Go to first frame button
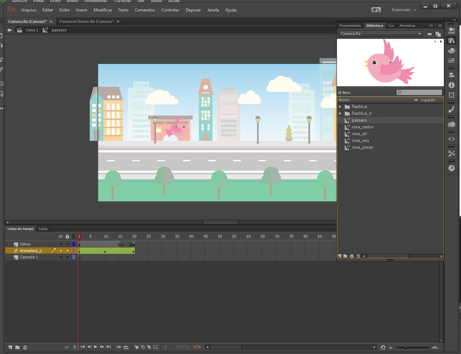 click(x=83, y=347)
